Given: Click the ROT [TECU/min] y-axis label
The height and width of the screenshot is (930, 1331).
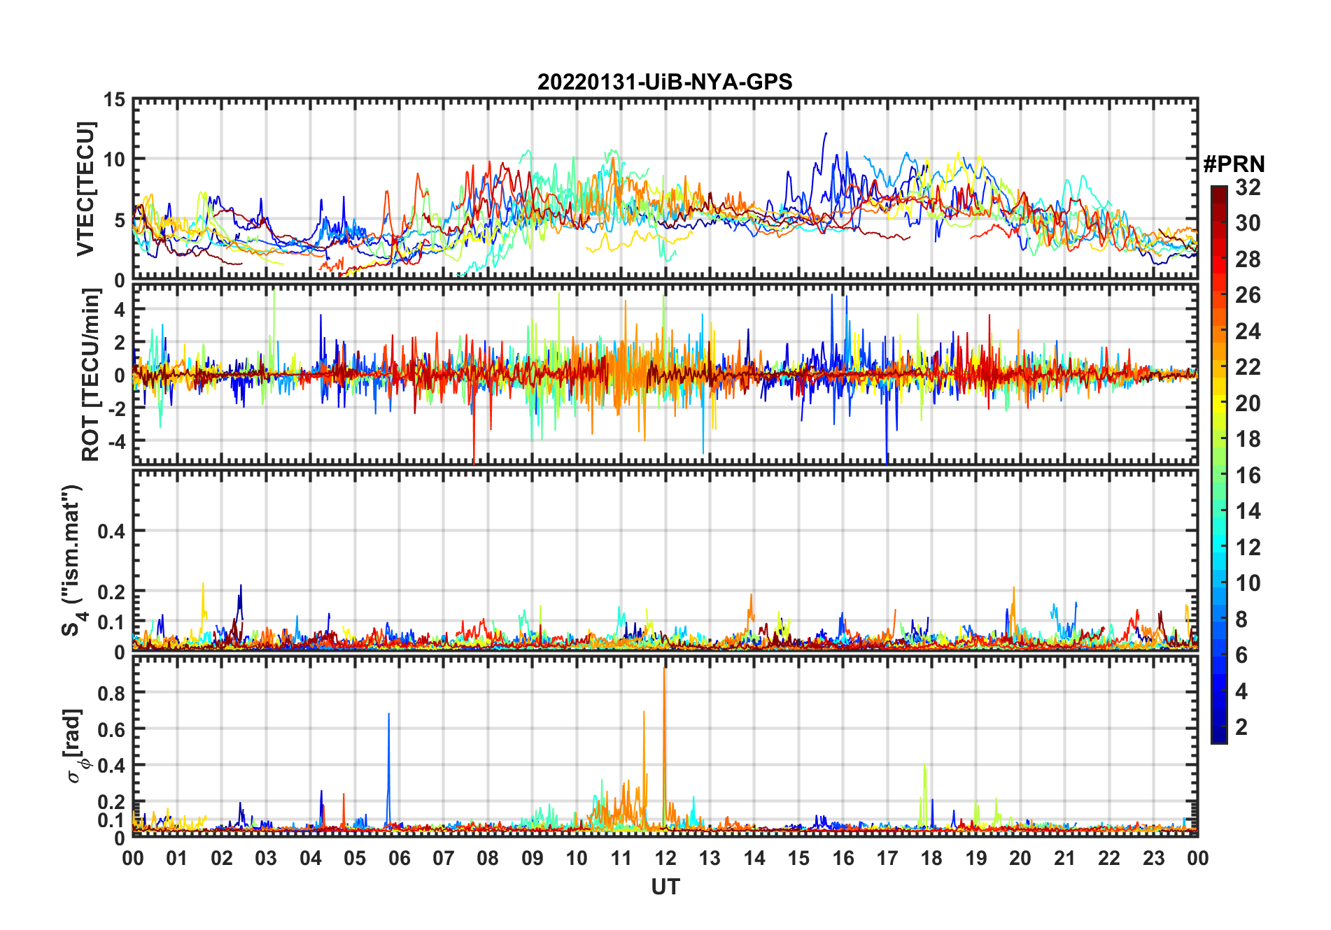Looking at the screenshot, I should pos(91,375).
